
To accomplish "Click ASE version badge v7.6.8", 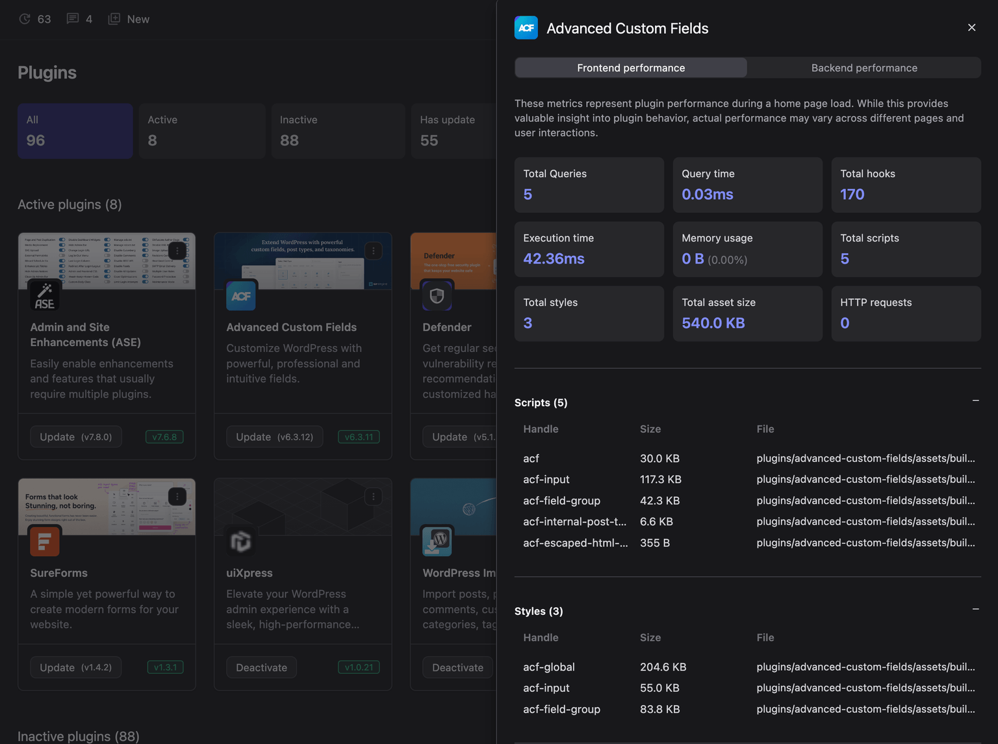I will (164, 437).
